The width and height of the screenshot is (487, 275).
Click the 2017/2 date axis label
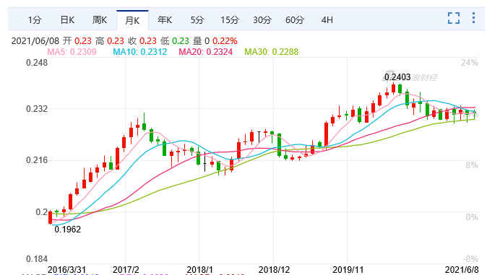pos(126,270)
